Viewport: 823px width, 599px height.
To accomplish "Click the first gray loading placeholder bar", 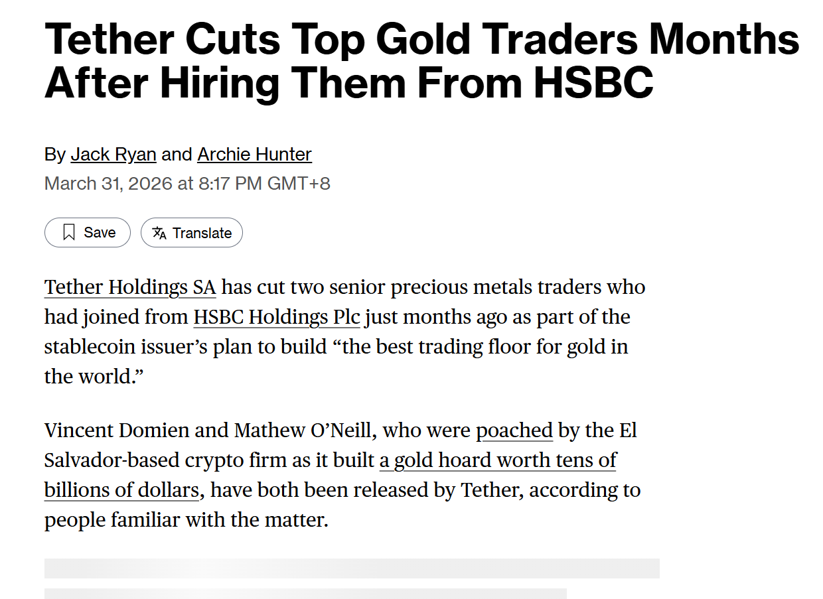I will pyautogui.click(x=352, y=568).
